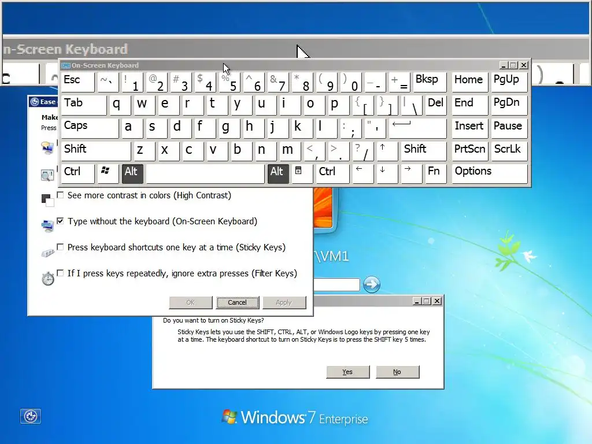This screenshot has height=444, width=592.
Task: Click Yes in Sticky Keys dialog
Action: pos(347,372)
